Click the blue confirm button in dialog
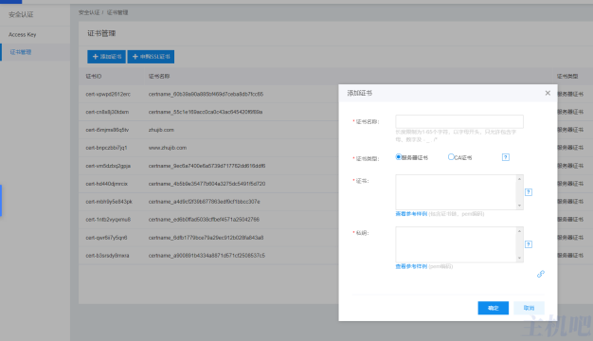This screenshot has height=341, width=593. coord(494,308)
